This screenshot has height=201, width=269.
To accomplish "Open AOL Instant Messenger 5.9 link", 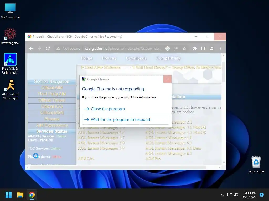I will [x=101, y=148].
